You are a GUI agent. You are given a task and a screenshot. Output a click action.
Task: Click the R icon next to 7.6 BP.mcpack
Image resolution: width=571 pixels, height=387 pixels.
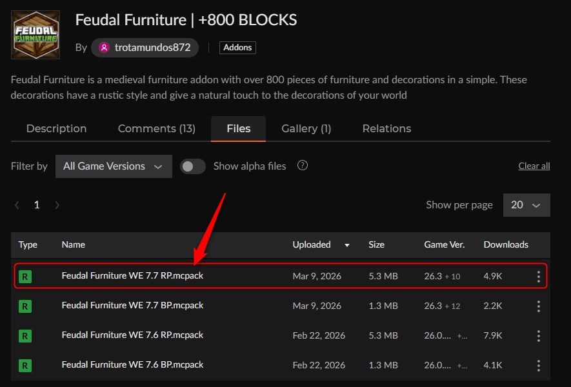point(25,365)
